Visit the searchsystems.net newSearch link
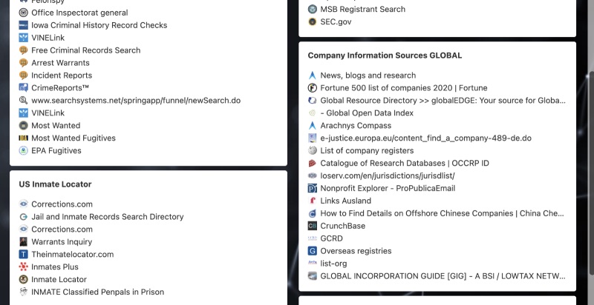Image resolution: width=594 pixels, height=305 pixels. pyautogui.click(x=136, y=100)
